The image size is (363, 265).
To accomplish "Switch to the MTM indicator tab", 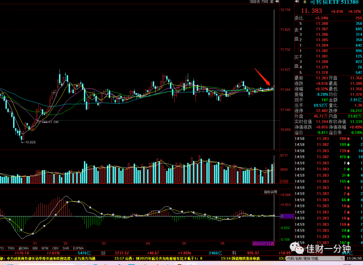I will coord(45,248).
